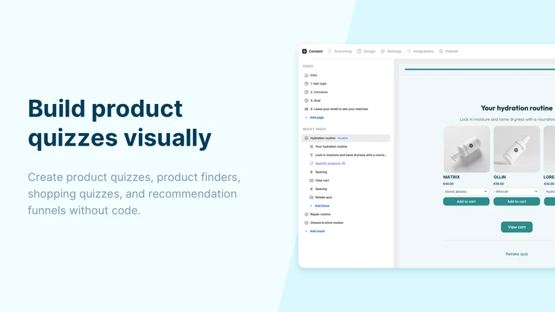Click the OLLIN product image
The height and width of the screenshot is (312, 555).
click(517, 149)
